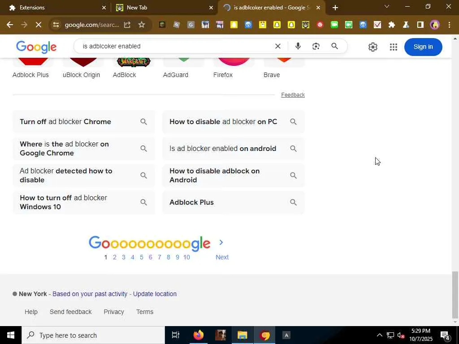
Task: Submit the search with the magnifier button
Action: [x=334, y=46]
